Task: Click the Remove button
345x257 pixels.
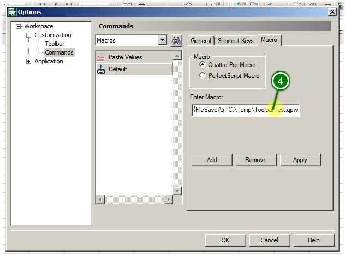Action: (x=256, y=160)
